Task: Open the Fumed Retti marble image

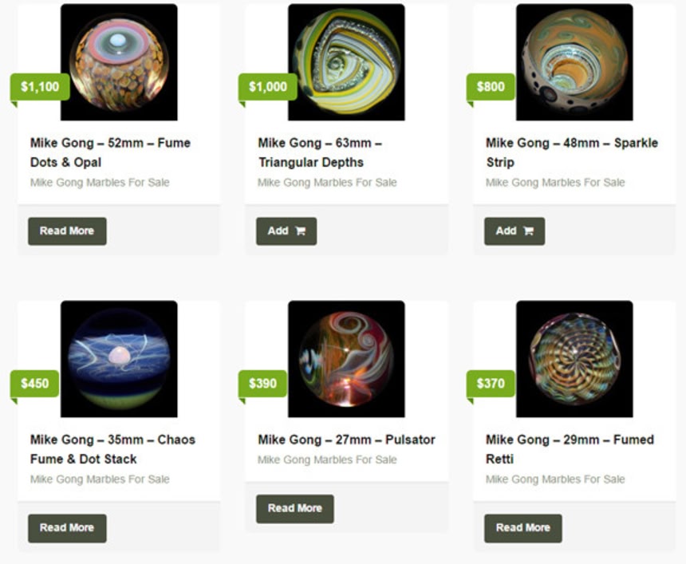Action: tap(574, 359)
